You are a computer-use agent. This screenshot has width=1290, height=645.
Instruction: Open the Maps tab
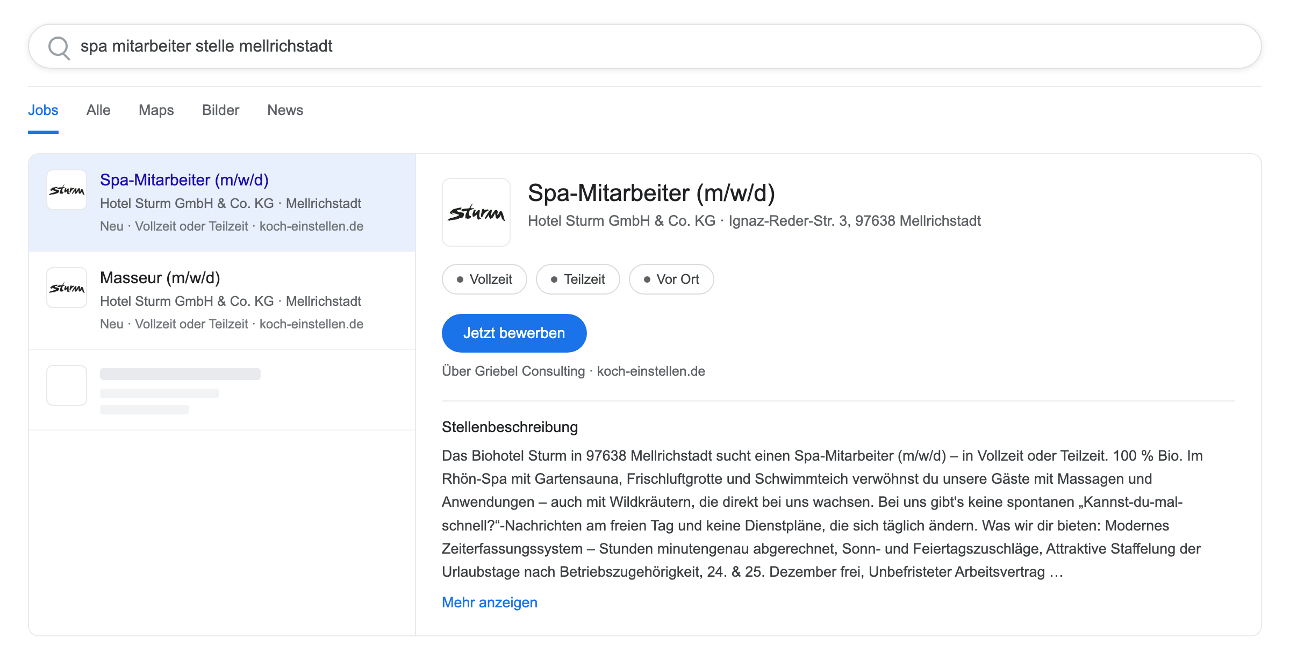[156, 110]
